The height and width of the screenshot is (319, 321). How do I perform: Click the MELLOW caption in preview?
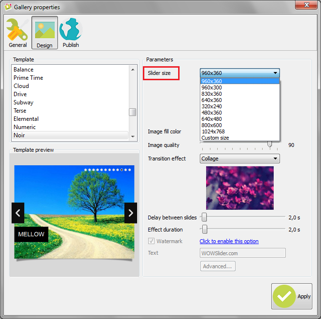point(31,234)
